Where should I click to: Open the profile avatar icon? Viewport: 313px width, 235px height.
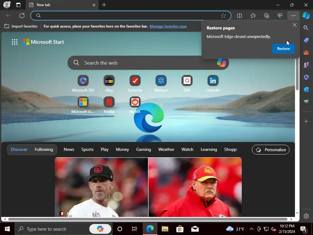[7, 5]
